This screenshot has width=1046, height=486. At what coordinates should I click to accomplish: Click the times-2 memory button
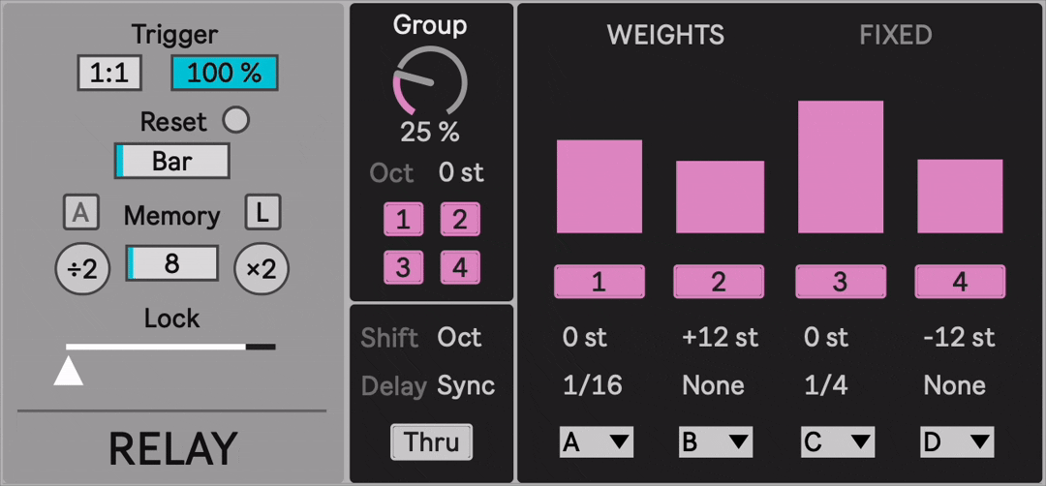(261, 269)
